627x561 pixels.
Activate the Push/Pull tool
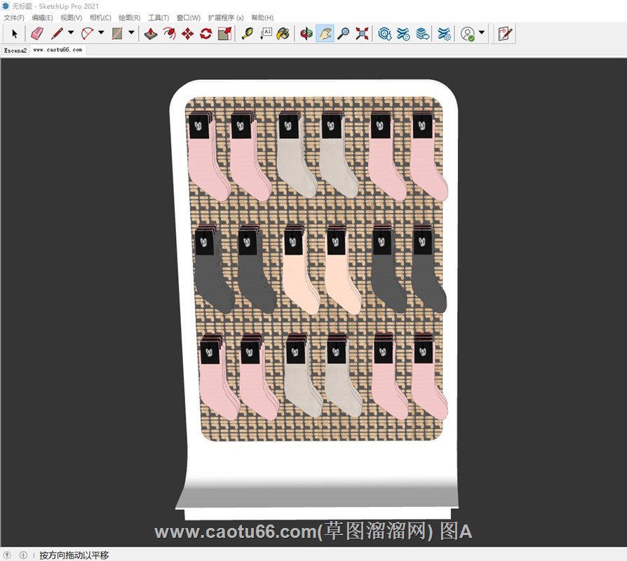tap(151, 33)
